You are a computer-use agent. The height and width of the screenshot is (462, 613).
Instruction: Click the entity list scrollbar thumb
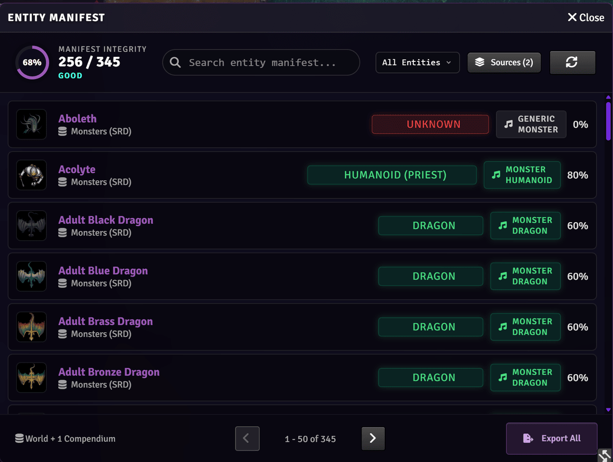click(608, 121)
